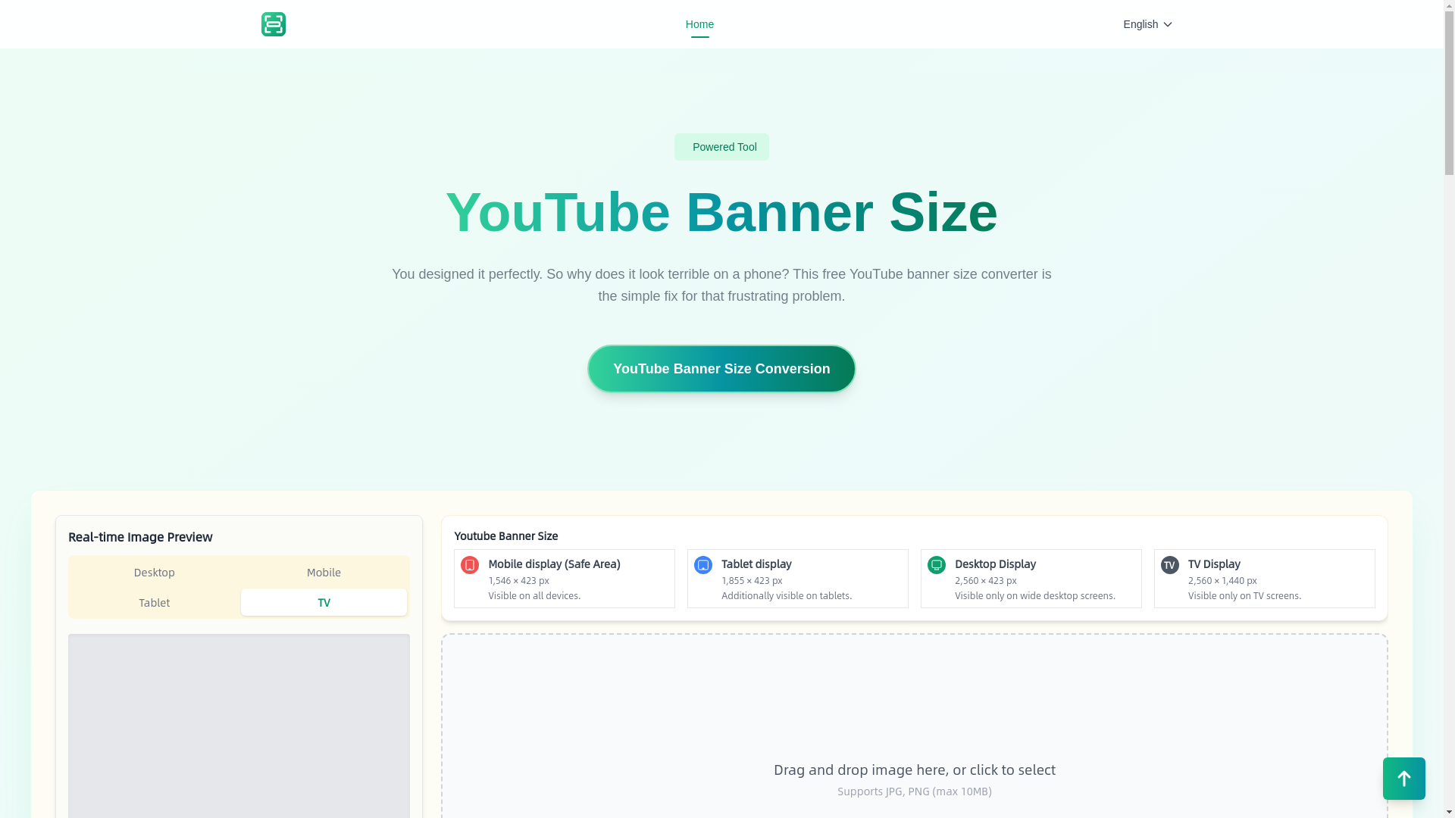The image size is (1455, 818).
Task: Click 'Visible on all devices.' text
Action: coord(534,596)
